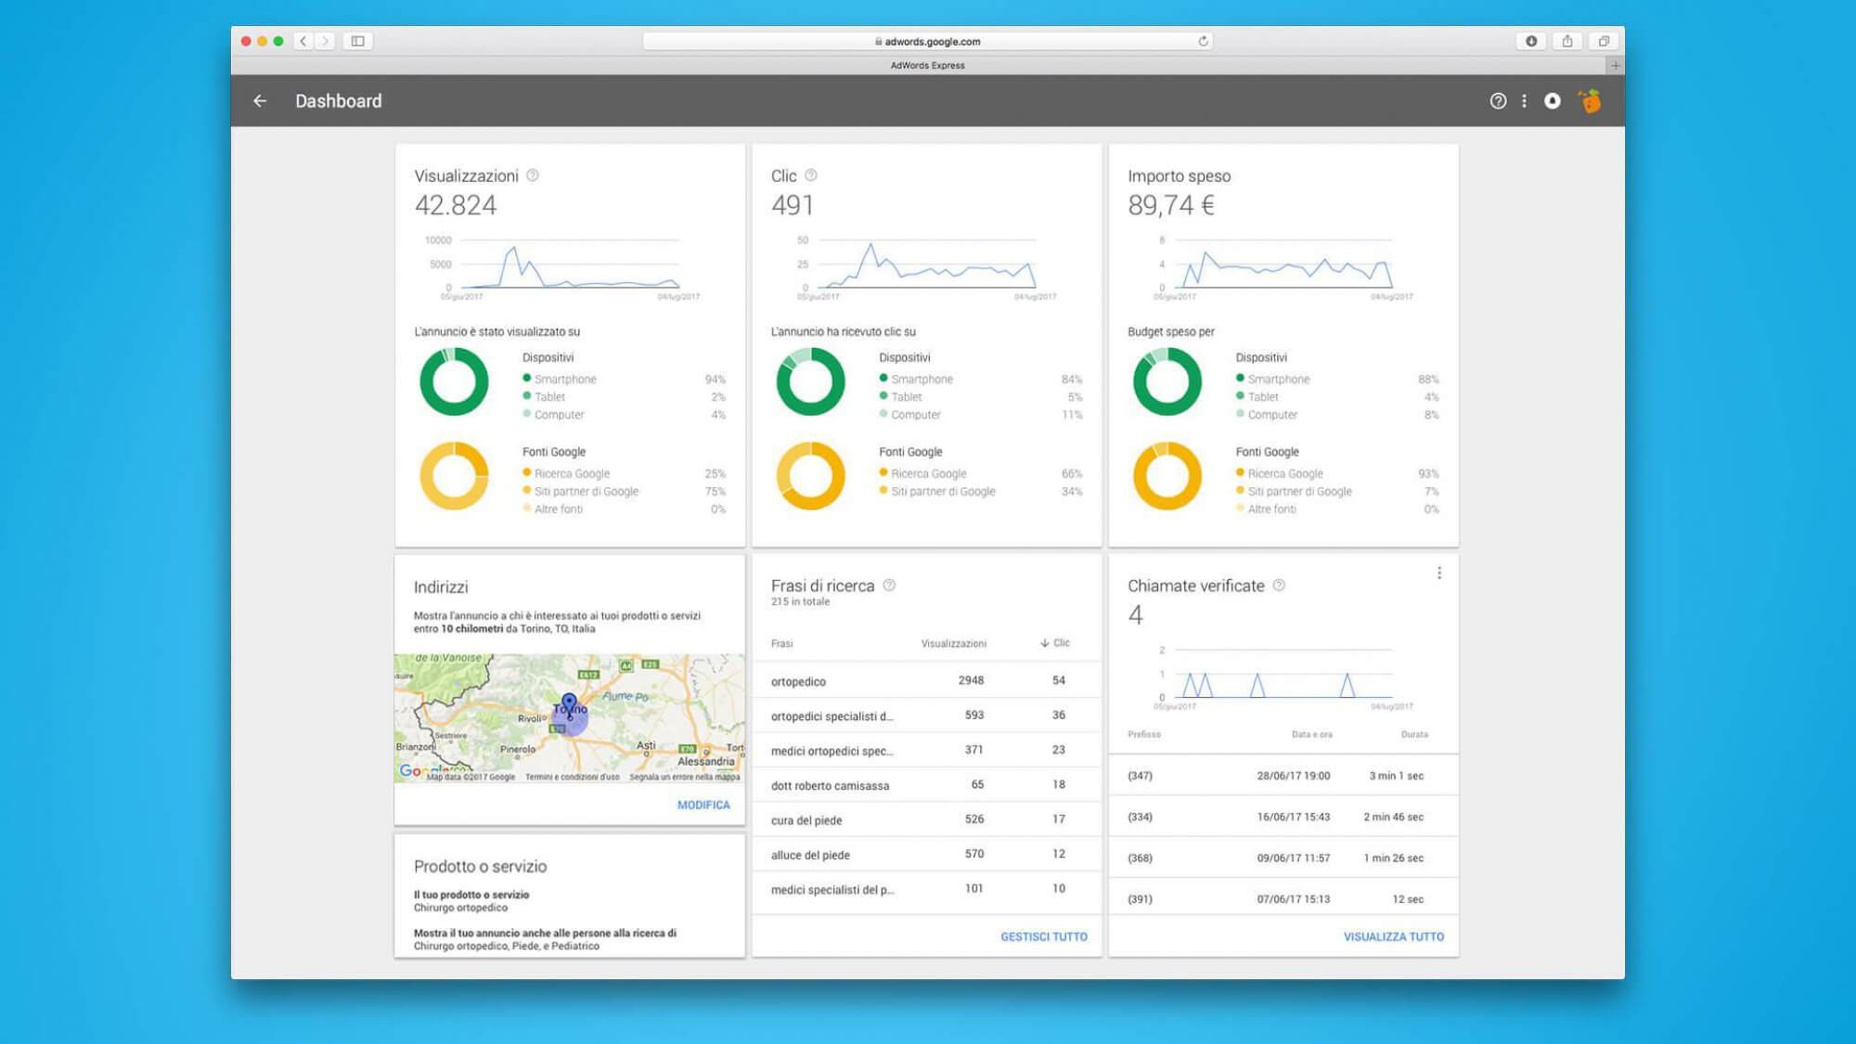
Task: Click GESTISCI TUTTO in search phrases card
Action: [x=1043, y=937]
